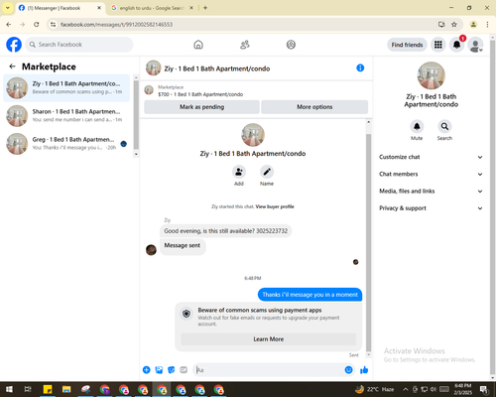Screen dimensions: 496x397
Task: Click Learn More button on scam warning
Action: click(269, 339)
